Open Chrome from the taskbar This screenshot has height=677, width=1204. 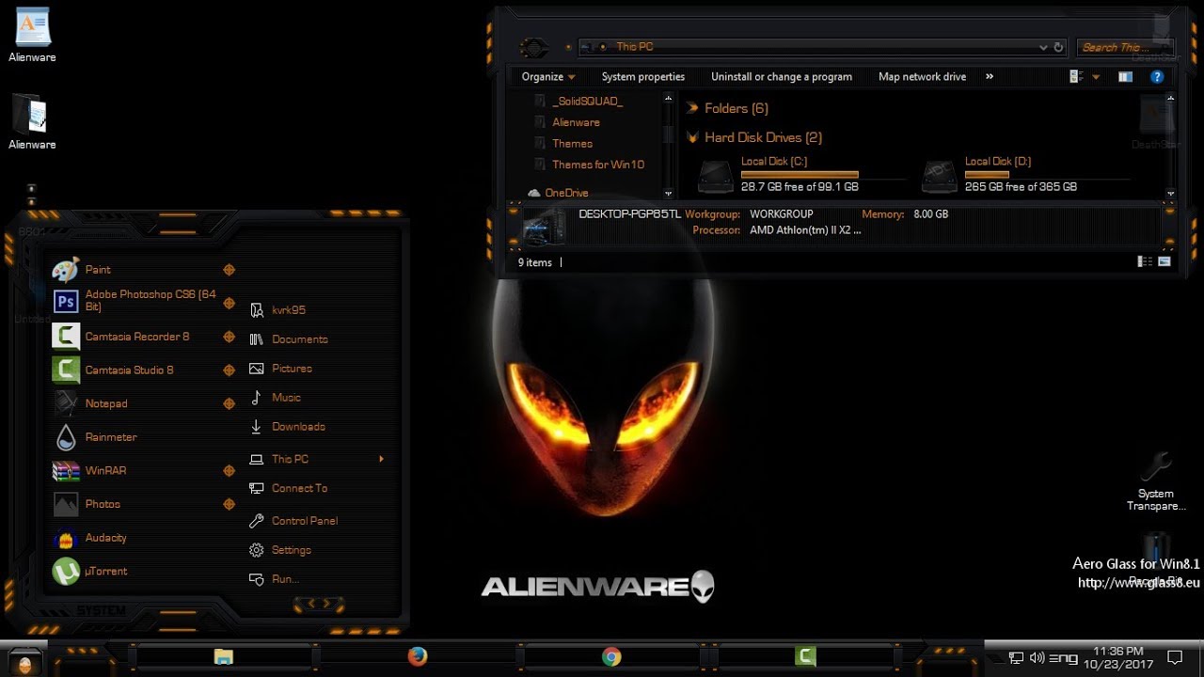coord(611,657)
